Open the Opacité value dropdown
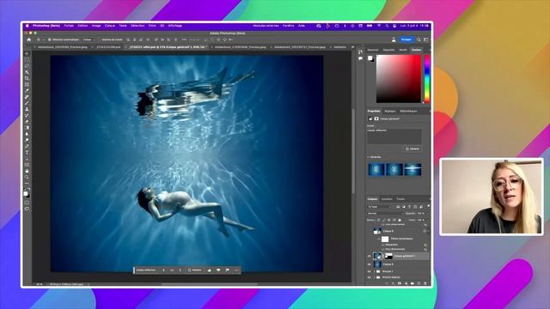Image resolution: width=550 pixels, height=309 pixels. tap(422, 214)
